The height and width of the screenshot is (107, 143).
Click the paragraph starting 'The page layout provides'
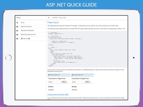point(83,26)
